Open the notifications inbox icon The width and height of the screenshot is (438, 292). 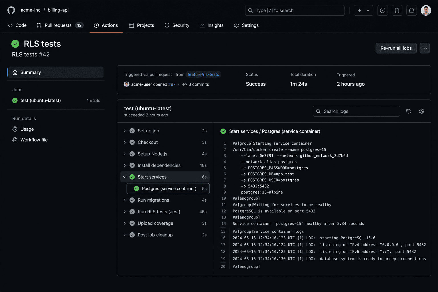[411, 10]
